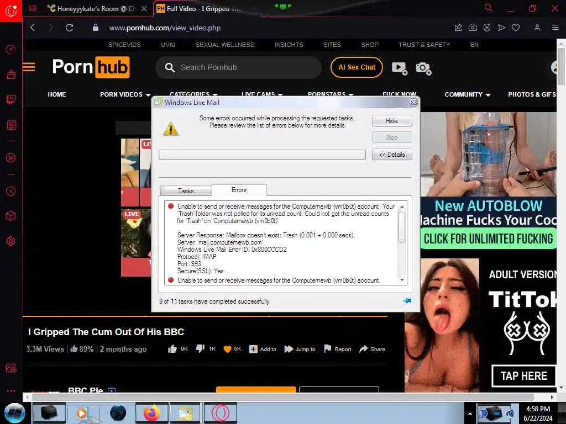The height and width of the screenshot is (424, 566).
Task: Click the thumbs-up like icon under video
Action: (172, 349)
